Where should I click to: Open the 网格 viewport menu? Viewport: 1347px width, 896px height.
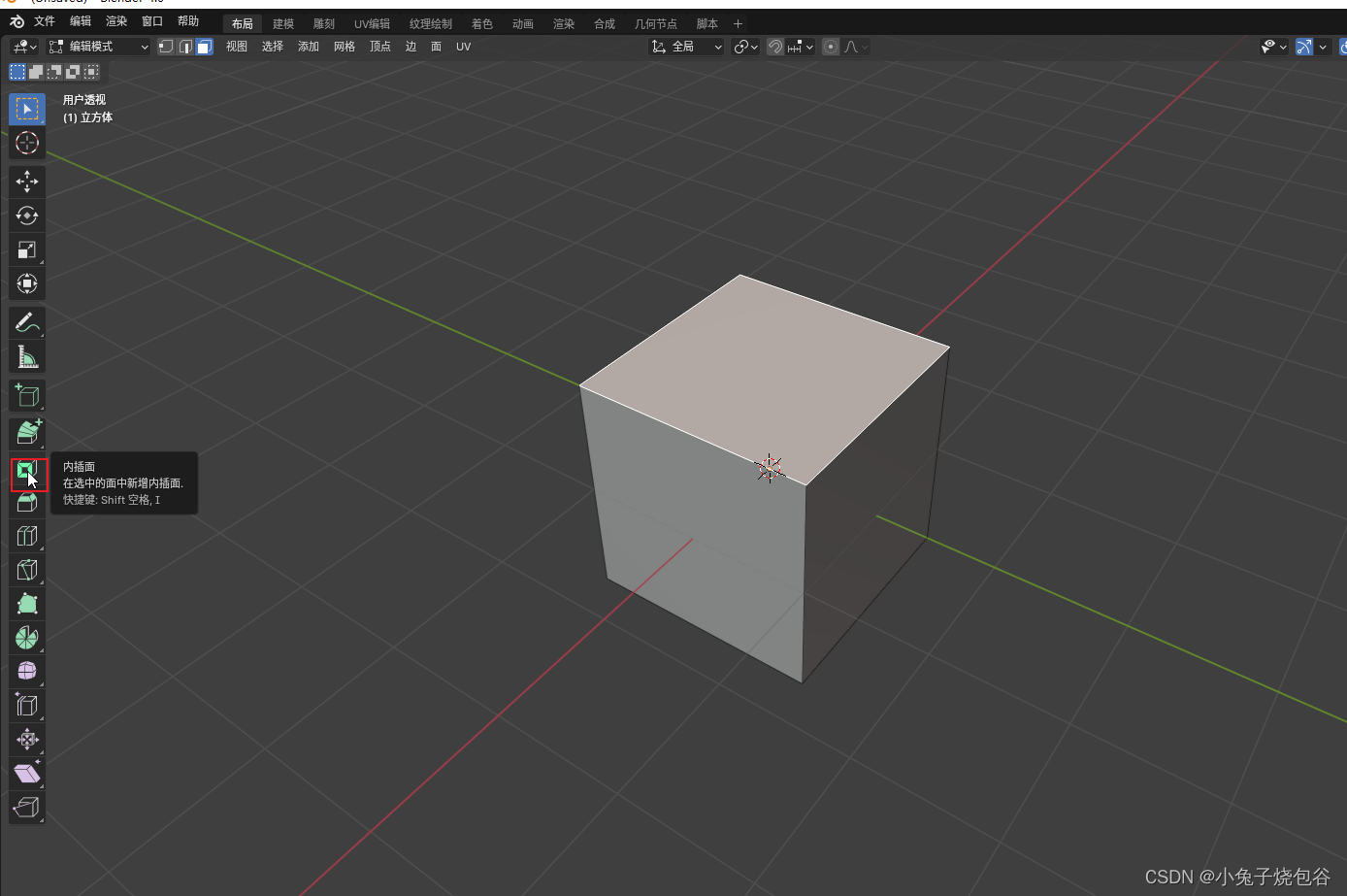[345, 47]
